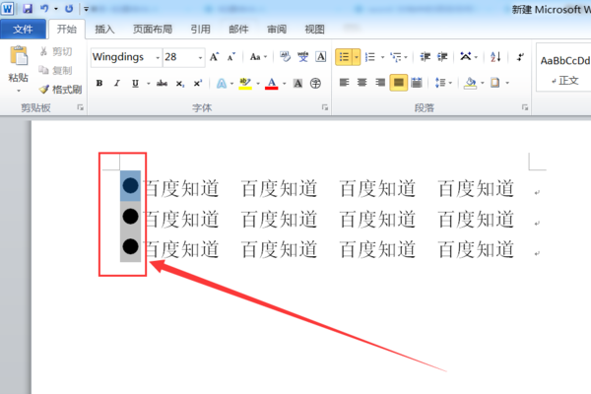
Task: Switch to the 开始 (Home) tab
Action: [66, 30]
